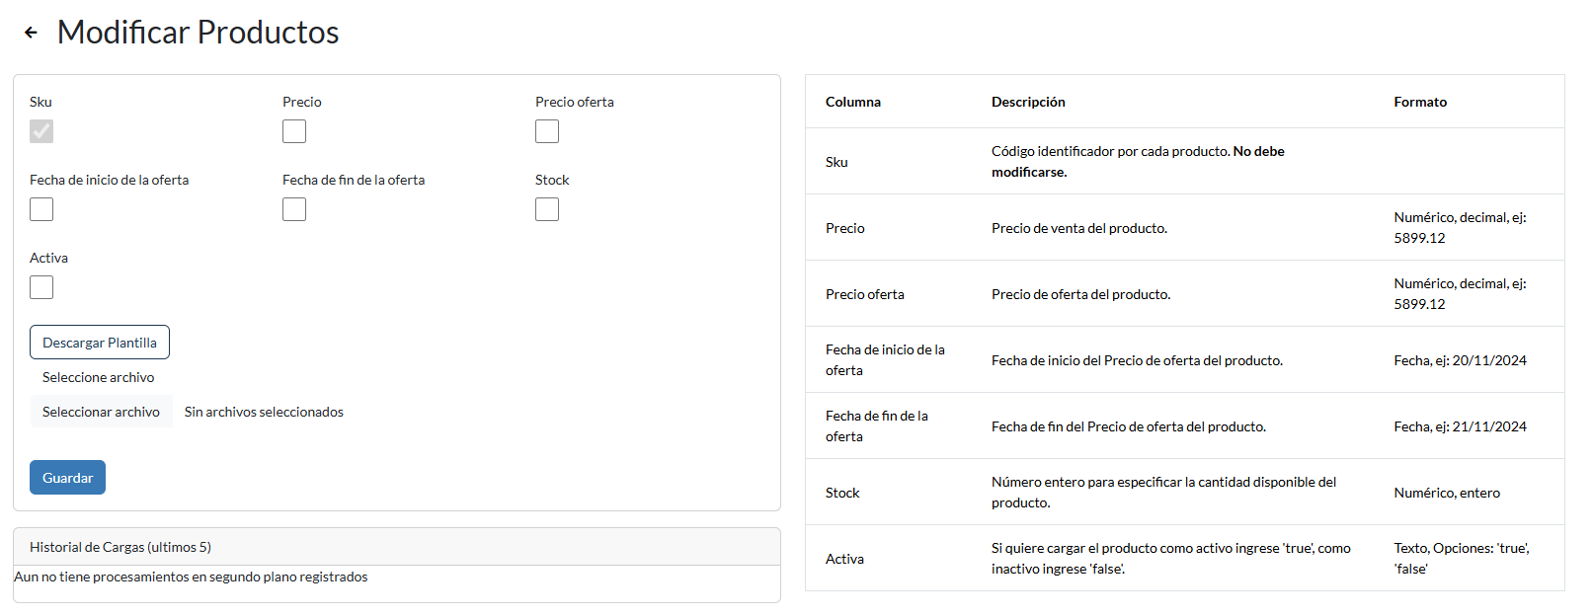Click the back arrow icon
This screenshot has height=616, width=1594.
pos(31,33)
